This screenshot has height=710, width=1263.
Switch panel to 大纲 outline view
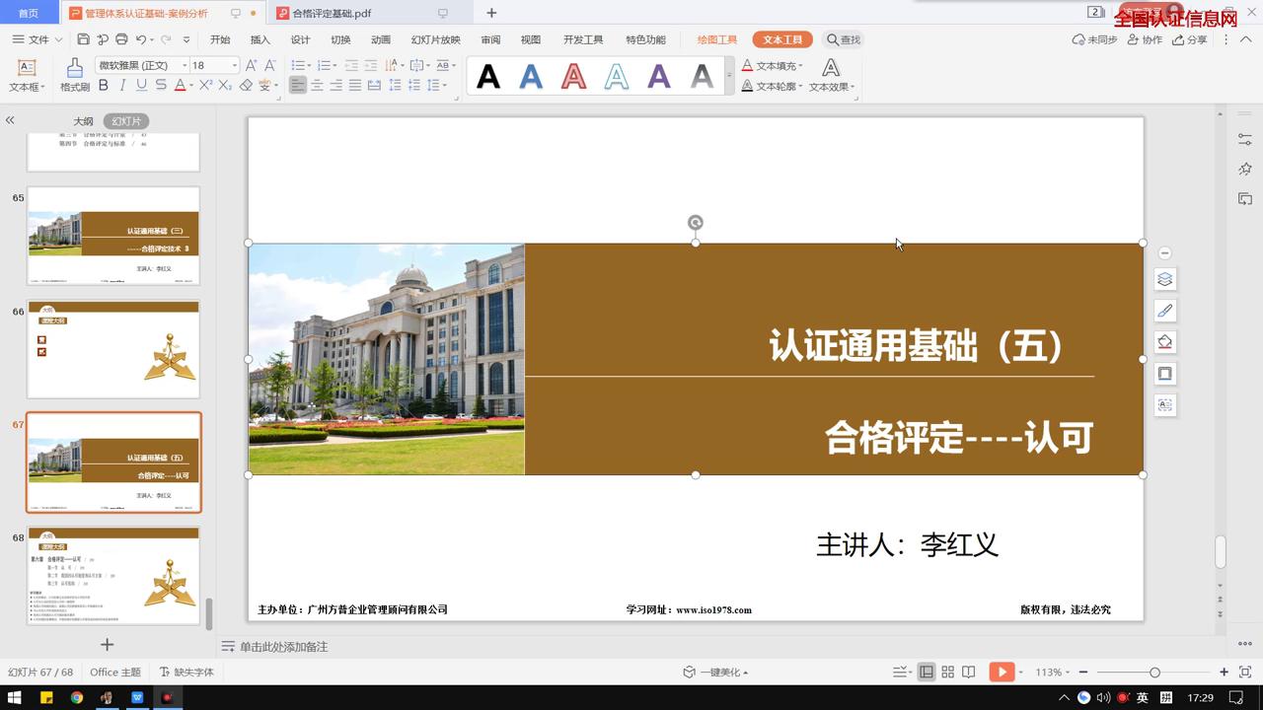tap(83, 121)
